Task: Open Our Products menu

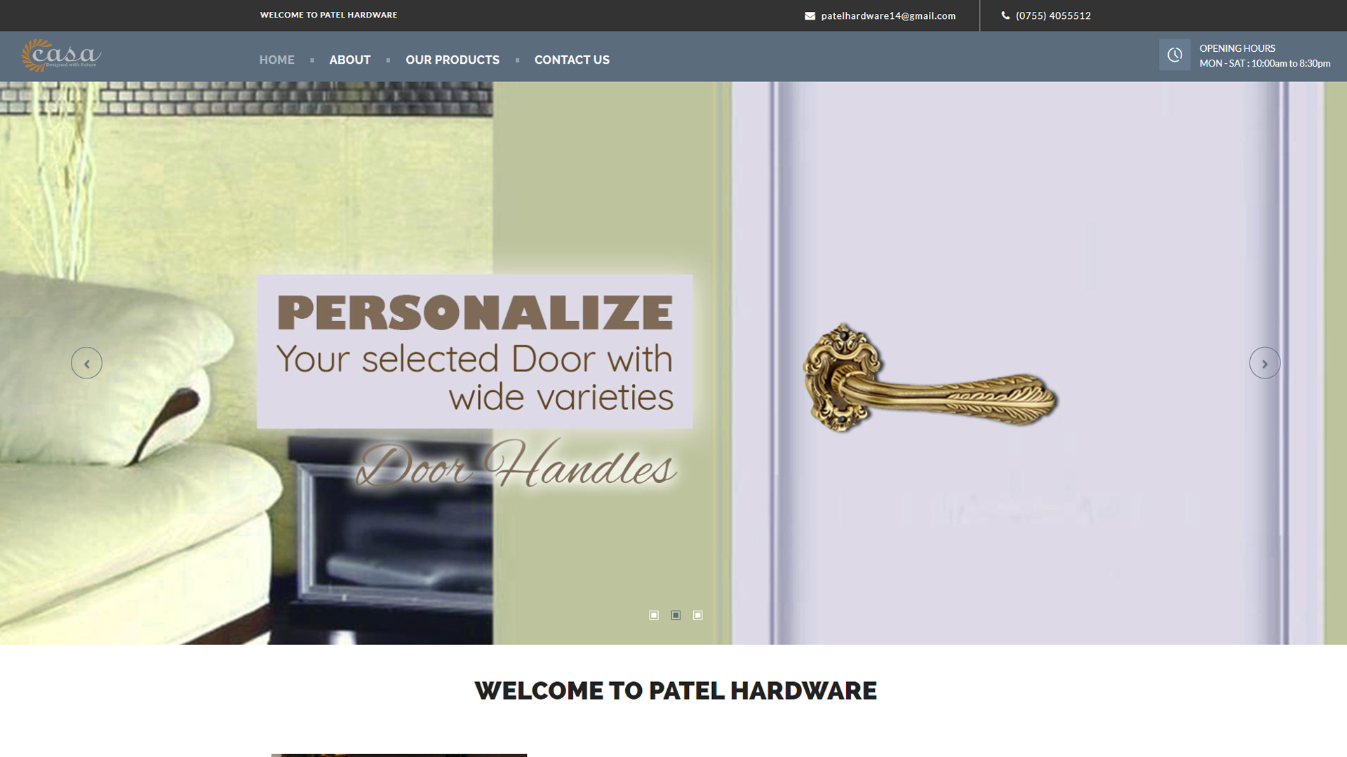Action: [453, 60]
